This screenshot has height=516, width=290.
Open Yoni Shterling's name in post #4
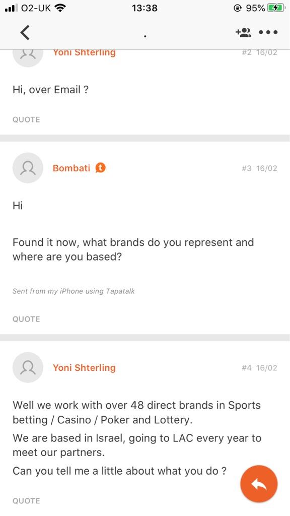[84, 367]
